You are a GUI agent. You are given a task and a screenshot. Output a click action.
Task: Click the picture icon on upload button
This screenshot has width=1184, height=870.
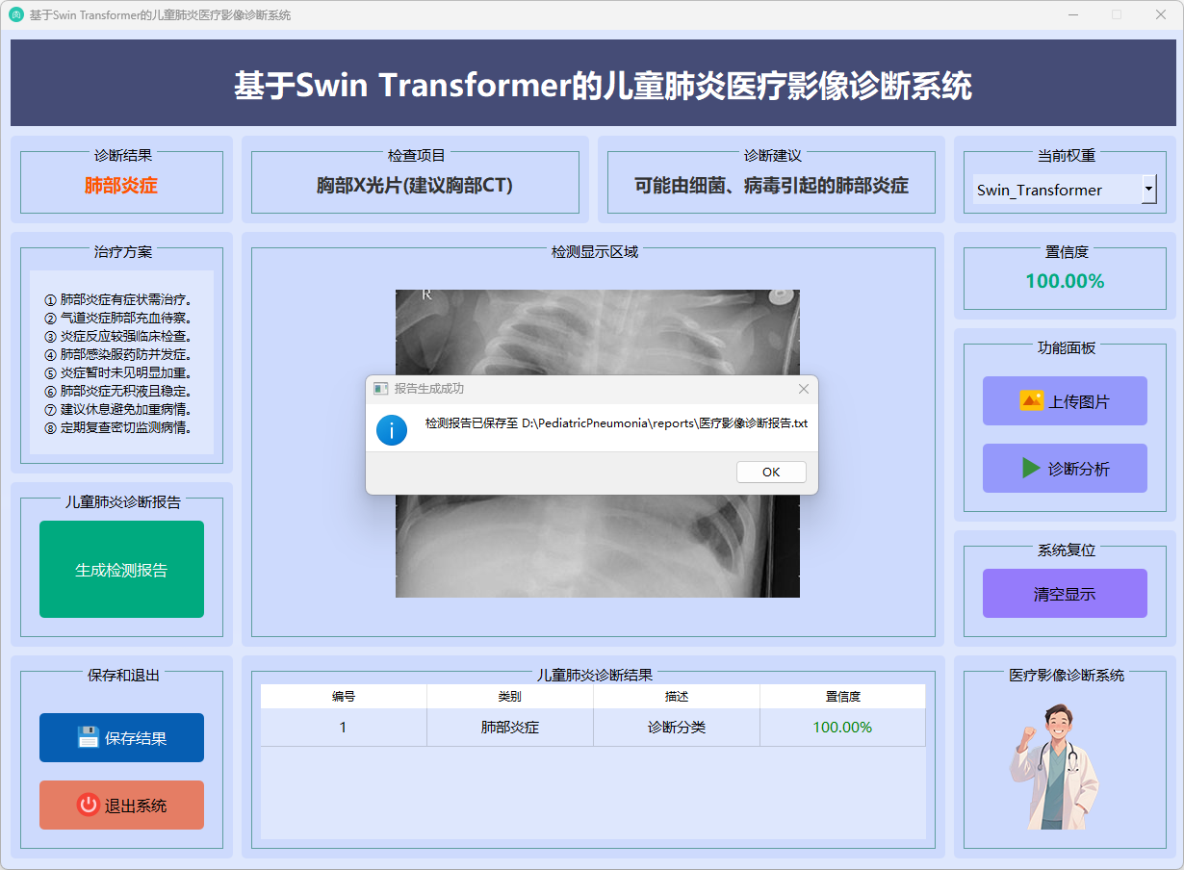click(1031, 401)
